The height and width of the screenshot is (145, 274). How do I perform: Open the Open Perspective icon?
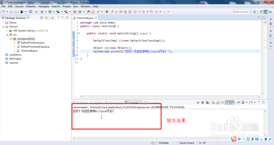tap(255, 12)
